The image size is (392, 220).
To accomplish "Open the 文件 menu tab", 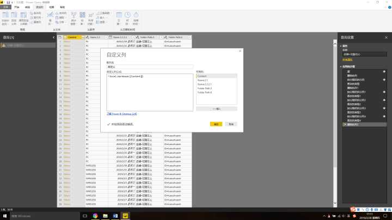I will [x=6, y=8].
